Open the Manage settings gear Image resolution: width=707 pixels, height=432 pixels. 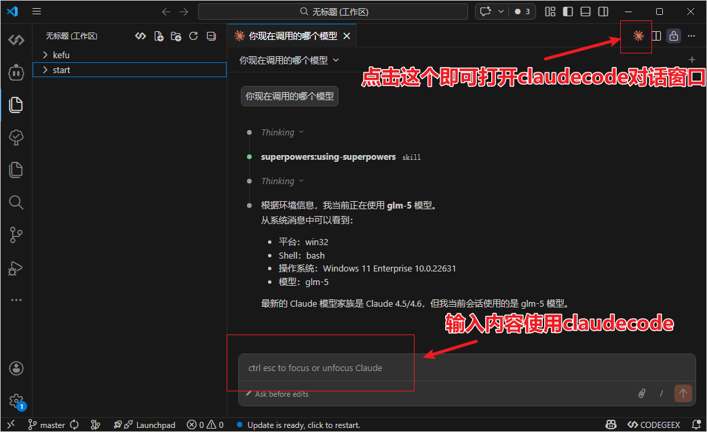tap(16, 400)
